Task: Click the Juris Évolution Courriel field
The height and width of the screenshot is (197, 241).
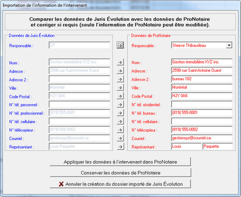Action: tap(79, 138)
